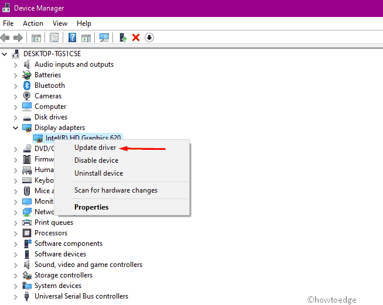Select Intel(R) HD Graphics 620 device

tap(83, 138)
